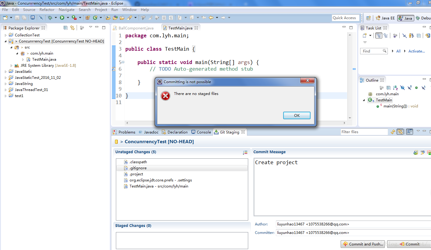Open the Run button dropdown arrow
Screen dimensions: 431x250
(x=68, y=18)
